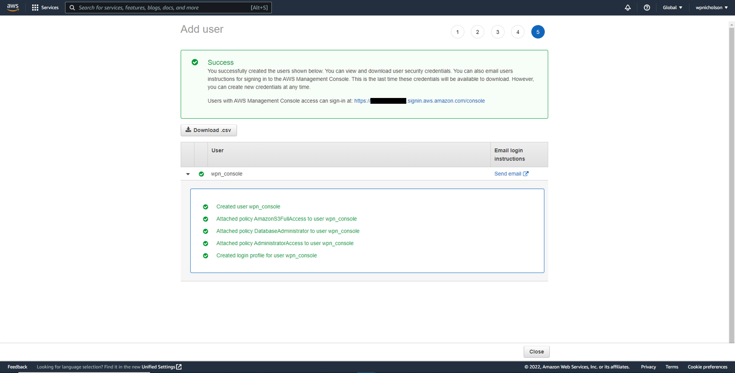Open the Global region dropdown
Image resolution: width=735 pixels, height=373 pixels.
coord(672,7)
